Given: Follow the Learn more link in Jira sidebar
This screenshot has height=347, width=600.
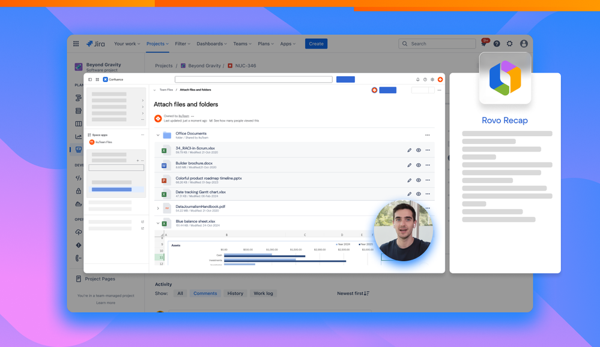Looking at the screenshot, I should pos(106,303).
